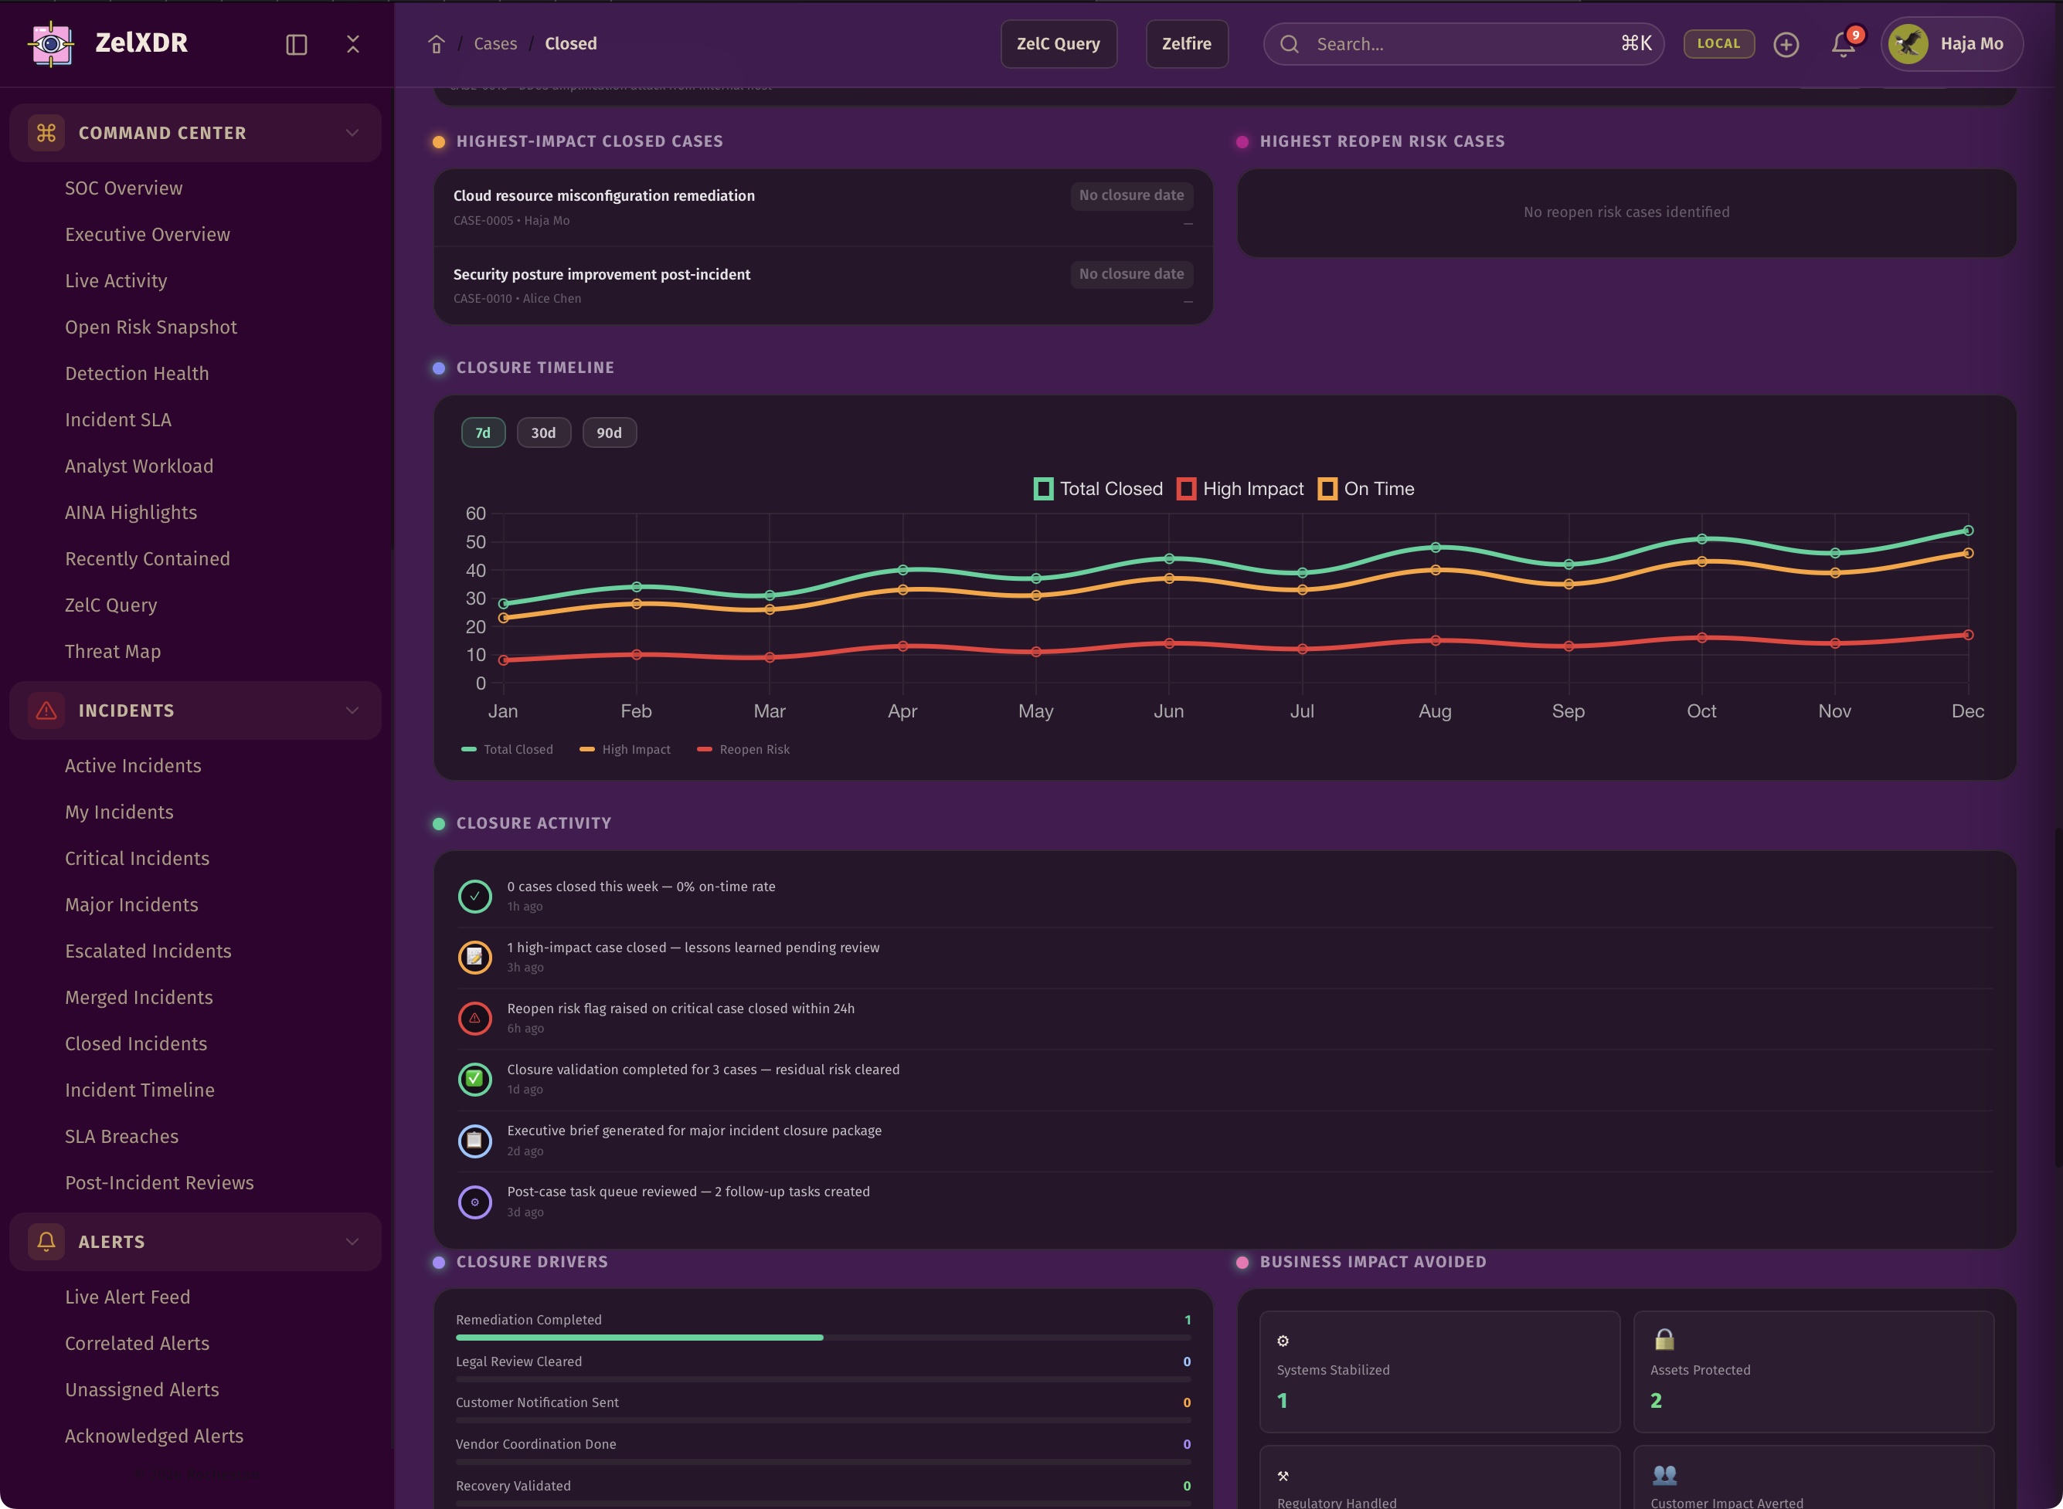The height and width of the screenshot is (1509, 2063).
Task: Click the sidebar collapse X icon
Action: click(352, 44)
